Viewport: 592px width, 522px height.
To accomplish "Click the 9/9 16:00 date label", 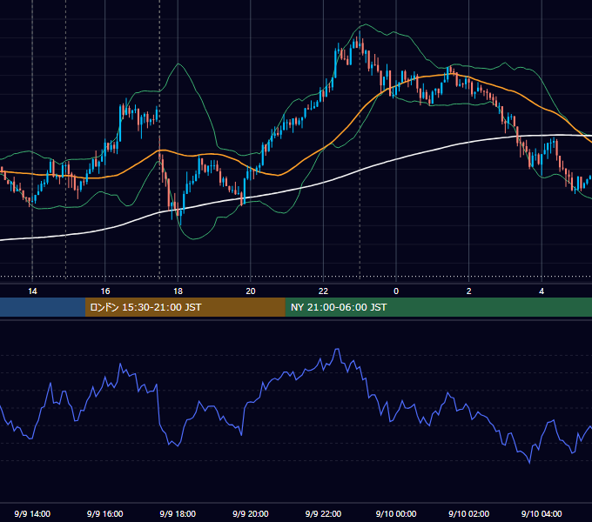I will click(105, 513).
